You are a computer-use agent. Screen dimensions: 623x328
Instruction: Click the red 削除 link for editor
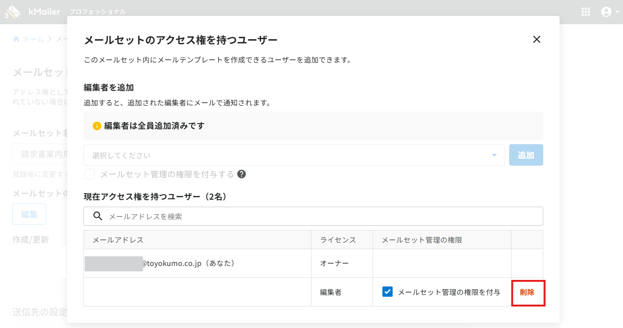point(527,292)
